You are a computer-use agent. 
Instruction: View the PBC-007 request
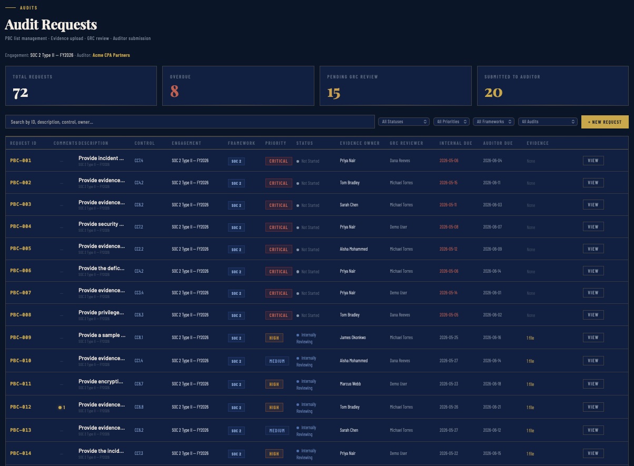pyautogui.click(x=593, y=293)
